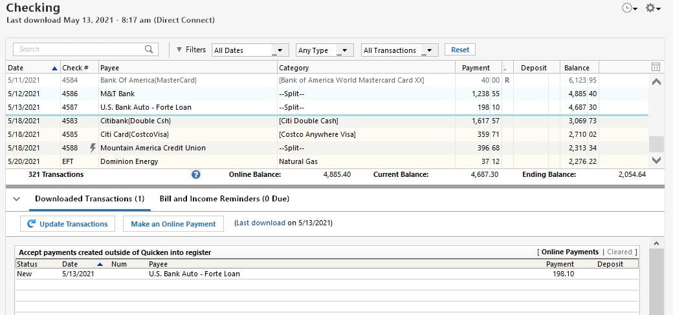Click the Category column header
Viewport: 673px width, 315px height.
pos(366,68)
